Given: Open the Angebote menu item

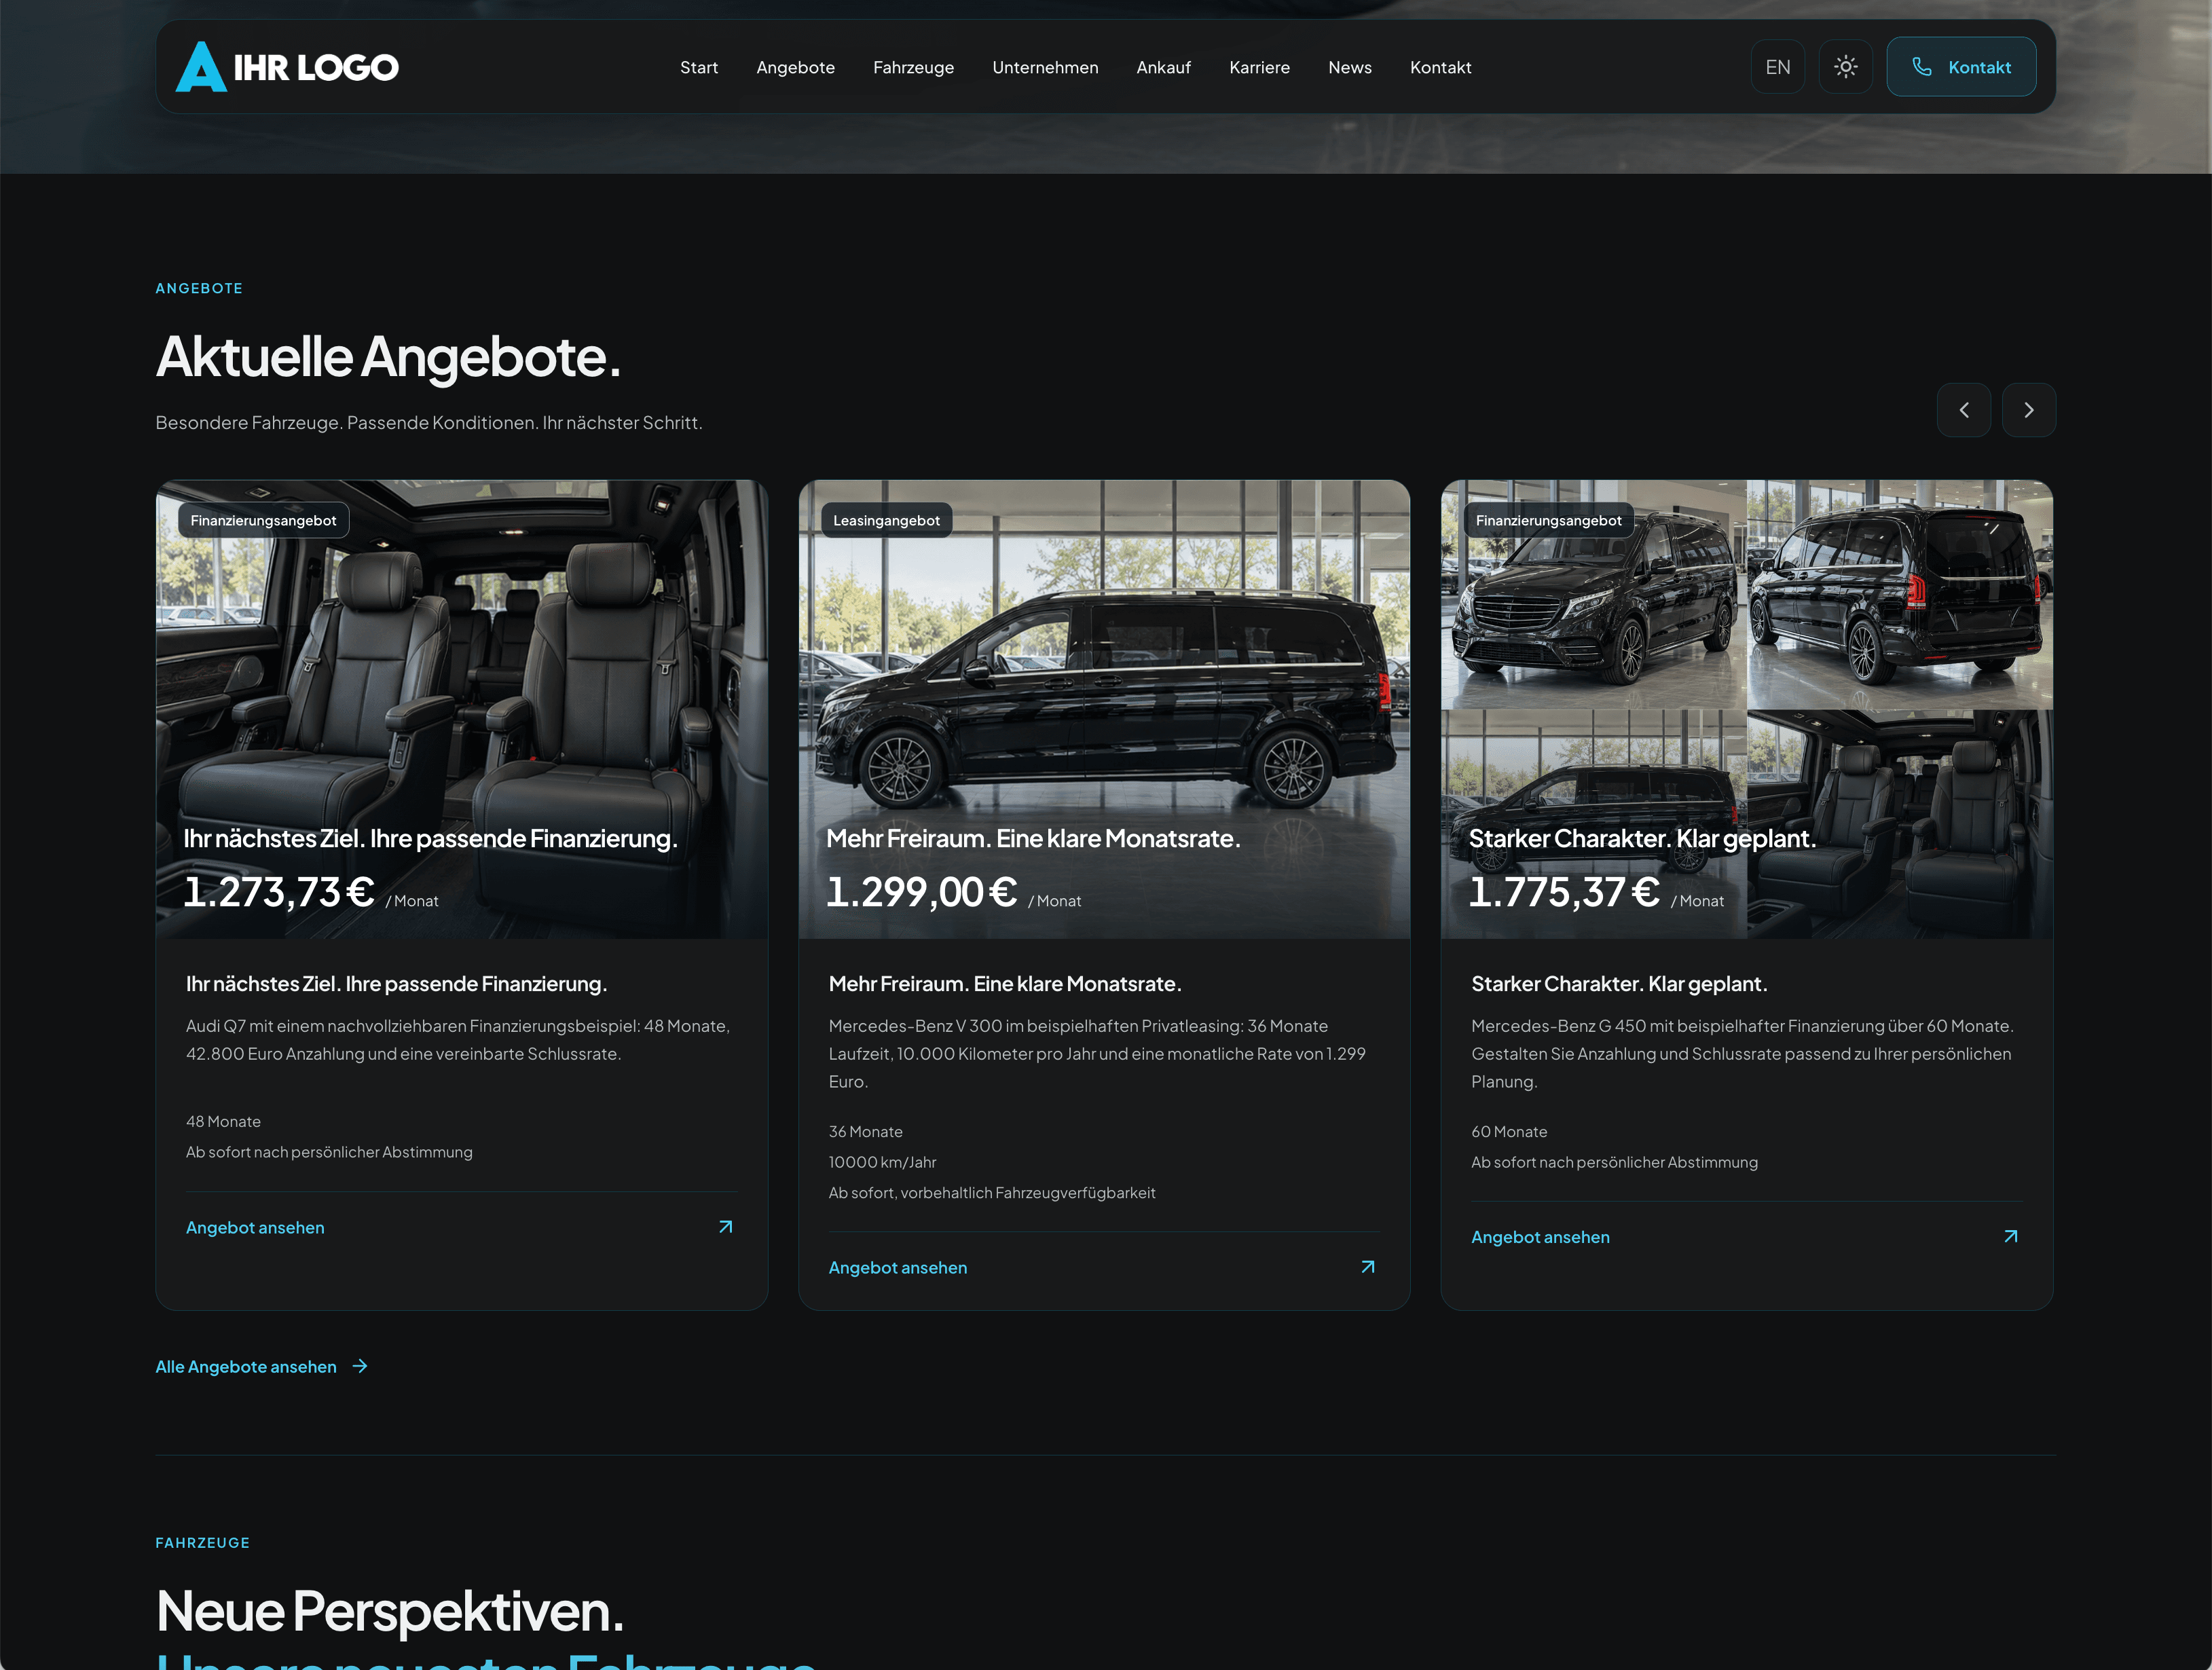Looking at the screenshot, I should pyautogui.click(x=795, y=67).
